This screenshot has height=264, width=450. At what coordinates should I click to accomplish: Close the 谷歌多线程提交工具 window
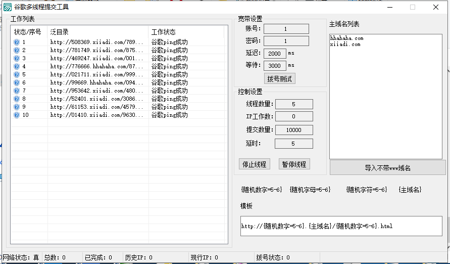click(436, 7)
